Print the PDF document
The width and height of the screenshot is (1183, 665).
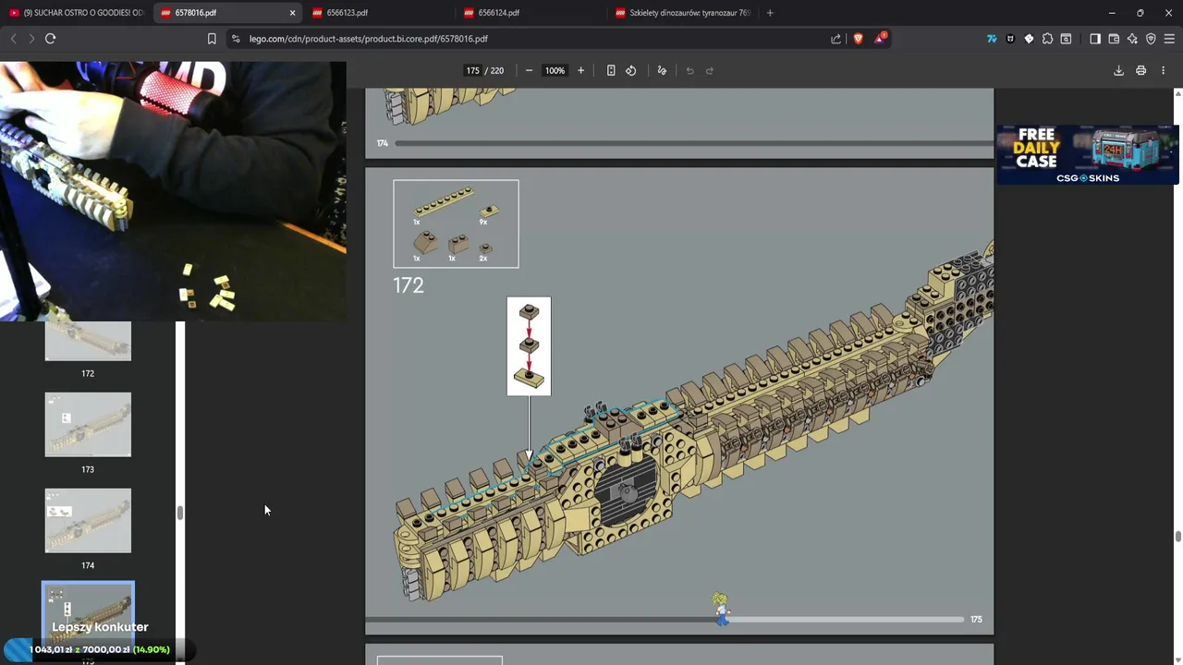(x=1140, y=70)
